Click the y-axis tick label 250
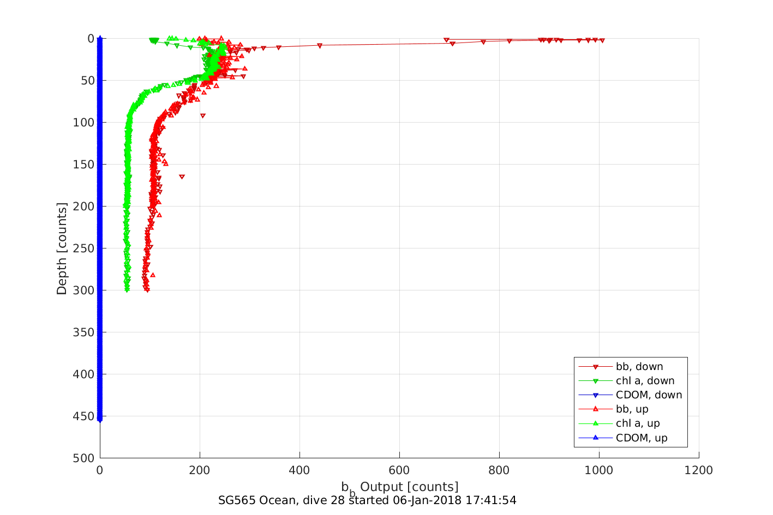Screen dimensions: 773x515 tap(85, 249)
